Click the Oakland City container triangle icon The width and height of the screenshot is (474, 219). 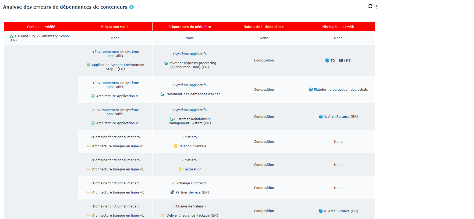point(12,36)
